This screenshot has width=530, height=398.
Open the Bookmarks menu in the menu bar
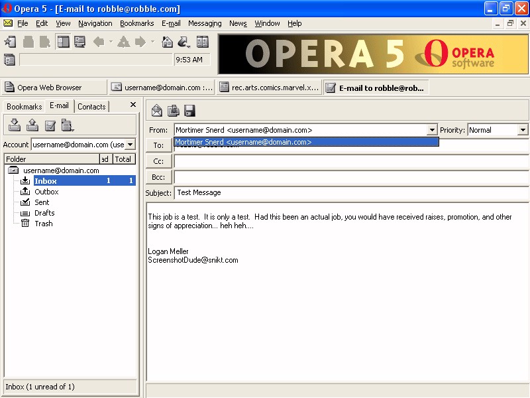pyautogui.click(x=137, y=23)
